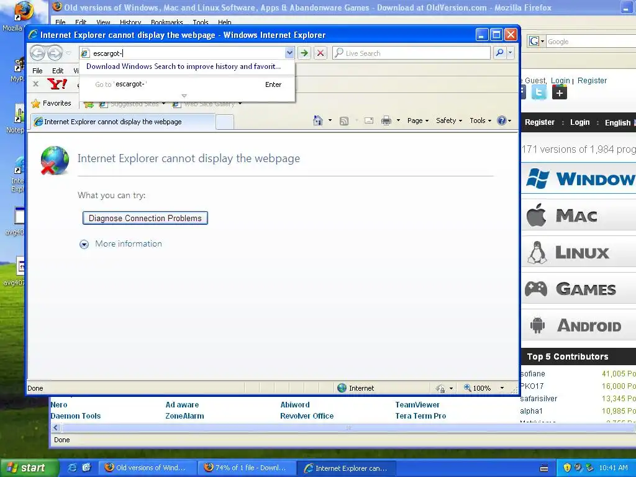Viewport: 636px width, 477px height.
Task: Switch to 'Old versions of Wind...' taskbar button
Action: [147, 468]
